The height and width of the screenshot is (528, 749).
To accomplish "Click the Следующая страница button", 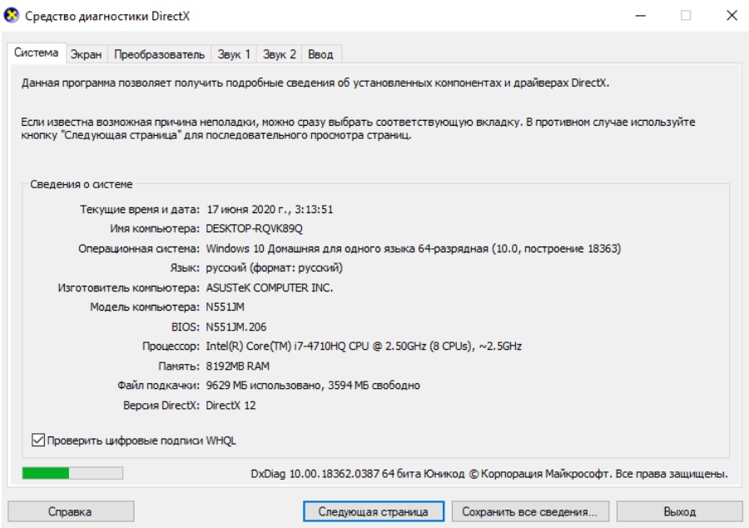I will pyautogui.click(x=374, y=511).
